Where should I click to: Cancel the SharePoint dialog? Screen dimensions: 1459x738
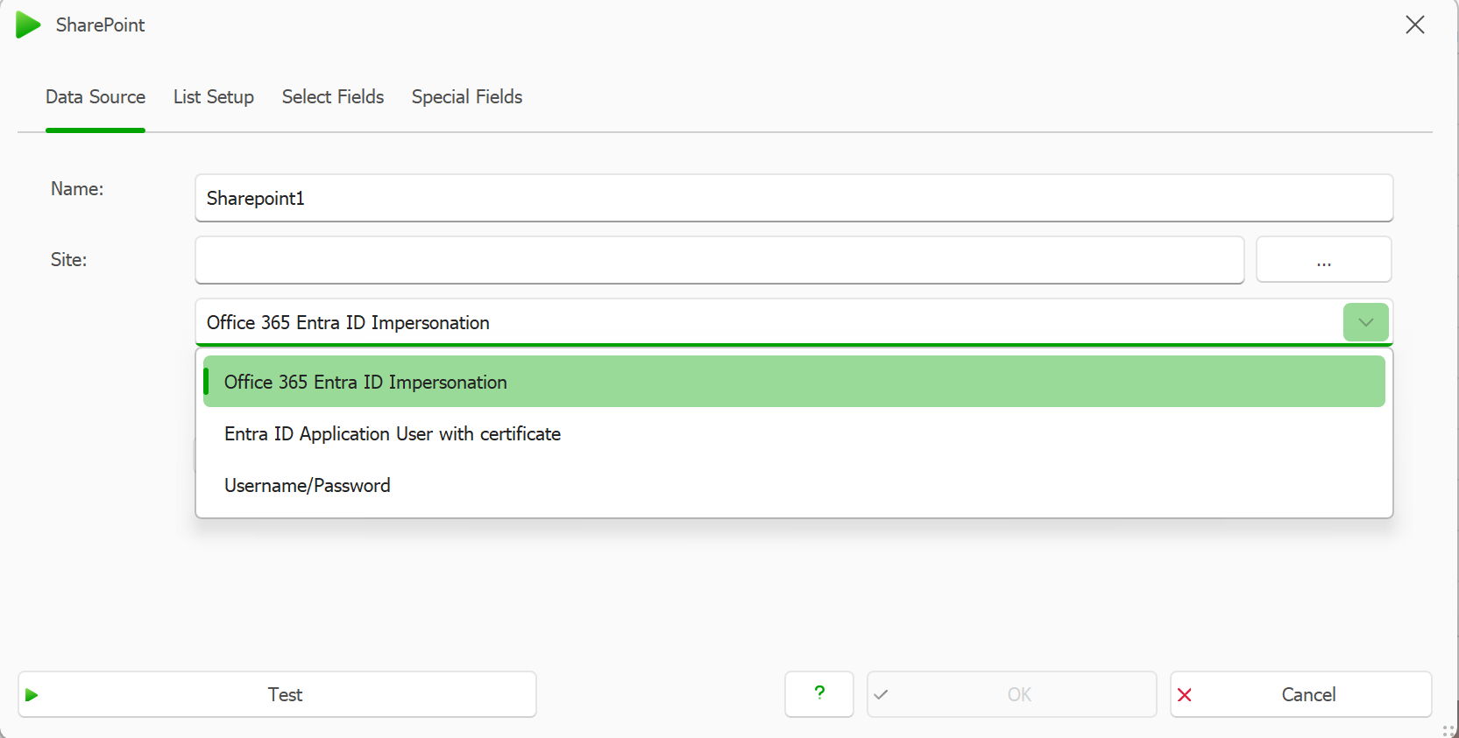(1301, 694)
